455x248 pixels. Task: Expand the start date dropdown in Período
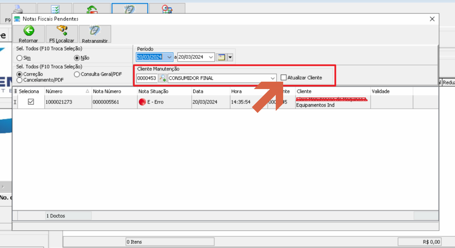(170, 57)
